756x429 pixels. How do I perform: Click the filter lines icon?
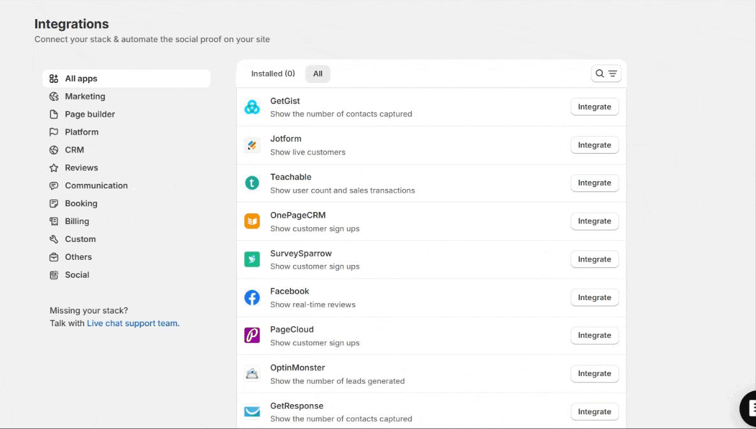(x=612, y=73)
